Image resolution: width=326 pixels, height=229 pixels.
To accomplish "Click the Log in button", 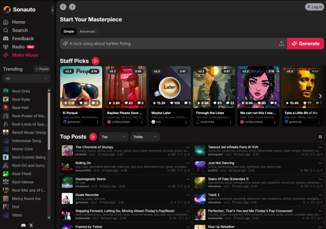I will tap(314, 7).
